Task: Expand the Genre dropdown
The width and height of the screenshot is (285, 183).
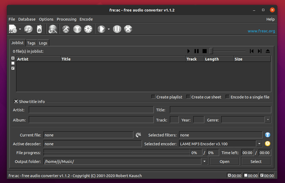Action: (268, 120)
